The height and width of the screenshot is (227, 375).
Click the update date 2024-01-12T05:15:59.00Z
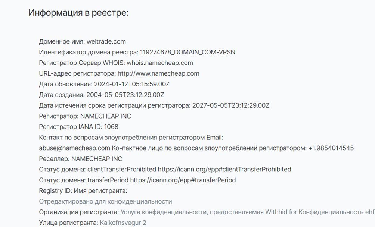[x=132, y=84]
